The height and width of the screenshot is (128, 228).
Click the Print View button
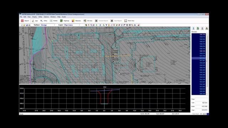point(129,21)
